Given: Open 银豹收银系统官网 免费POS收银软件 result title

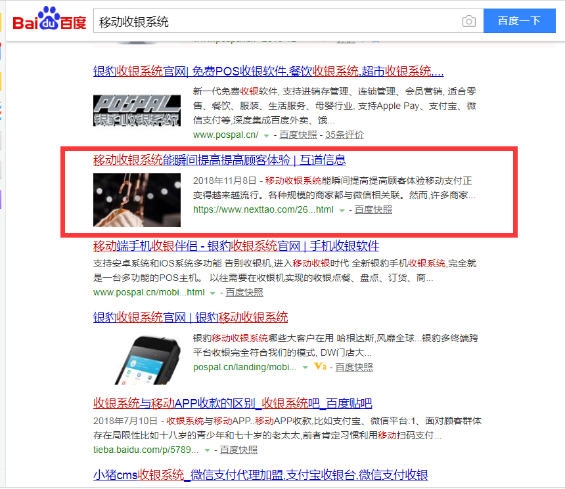Looking at the screenshot, I should coord(269,72).
